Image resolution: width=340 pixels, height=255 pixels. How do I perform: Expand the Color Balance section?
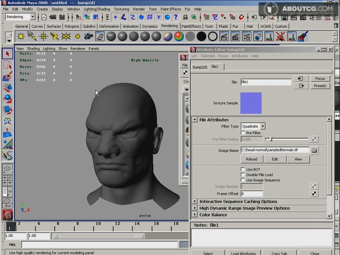[195, 215]
